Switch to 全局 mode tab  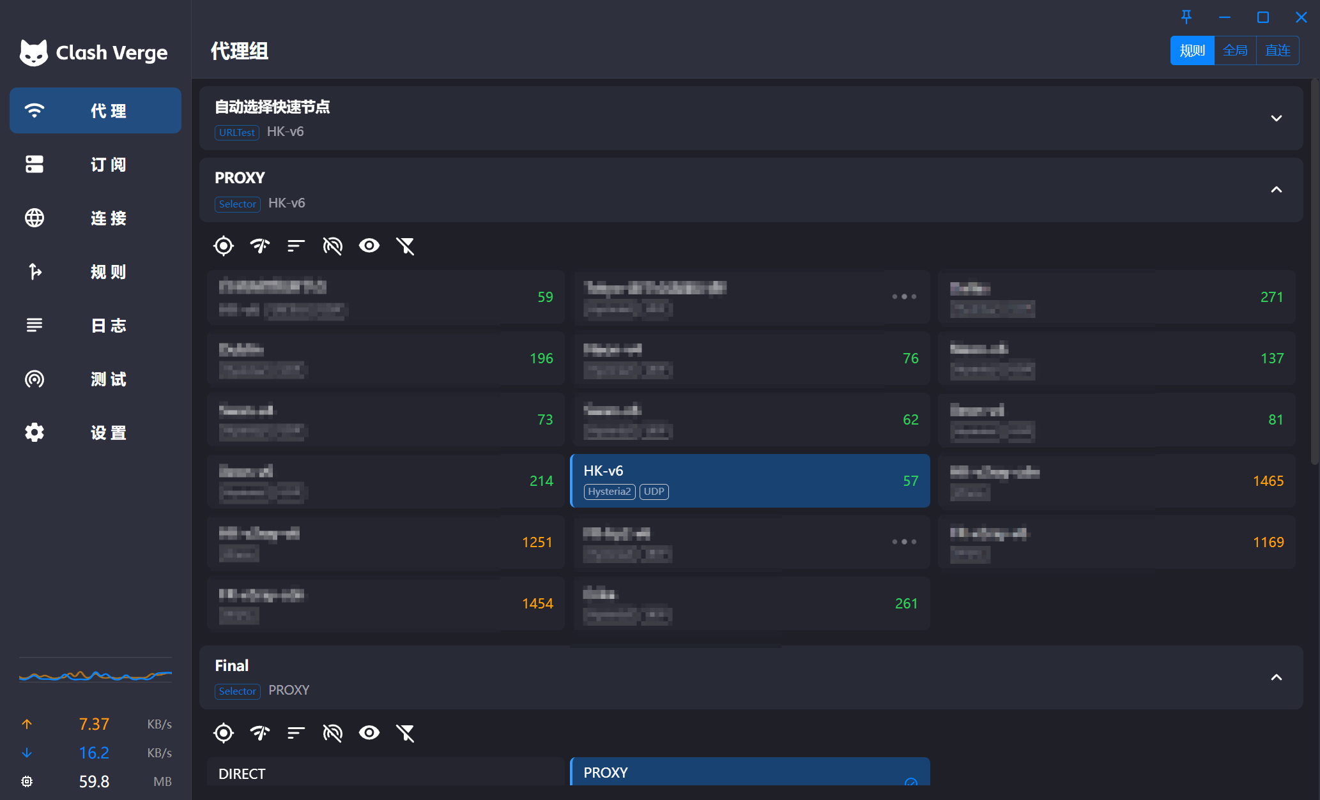(1234, 50)
